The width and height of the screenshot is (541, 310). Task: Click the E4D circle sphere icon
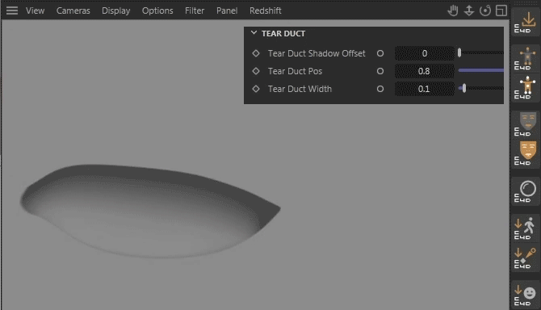525,191
